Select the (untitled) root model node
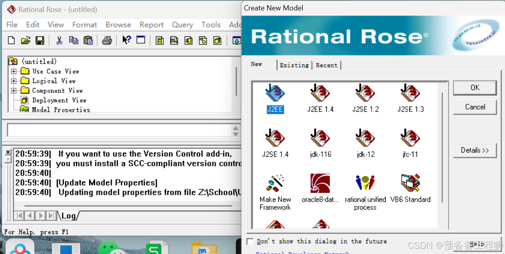Viewport: 505px width, 254px height. click(39, 62)
